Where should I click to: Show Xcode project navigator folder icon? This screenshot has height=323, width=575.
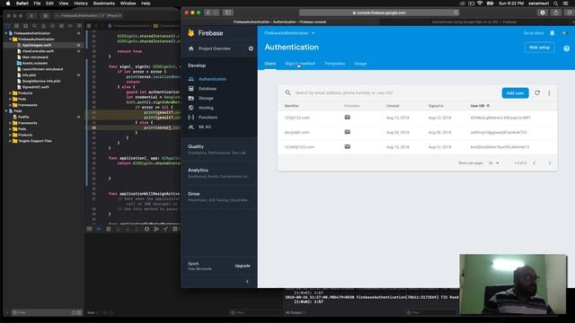click(8, 26)
